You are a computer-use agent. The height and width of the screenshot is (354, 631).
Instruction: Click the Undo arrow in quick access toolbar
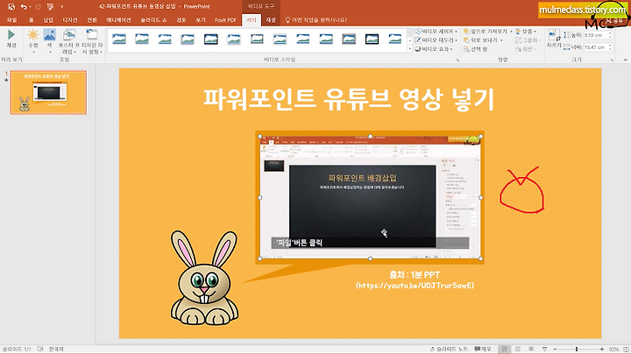pos(24,6)
